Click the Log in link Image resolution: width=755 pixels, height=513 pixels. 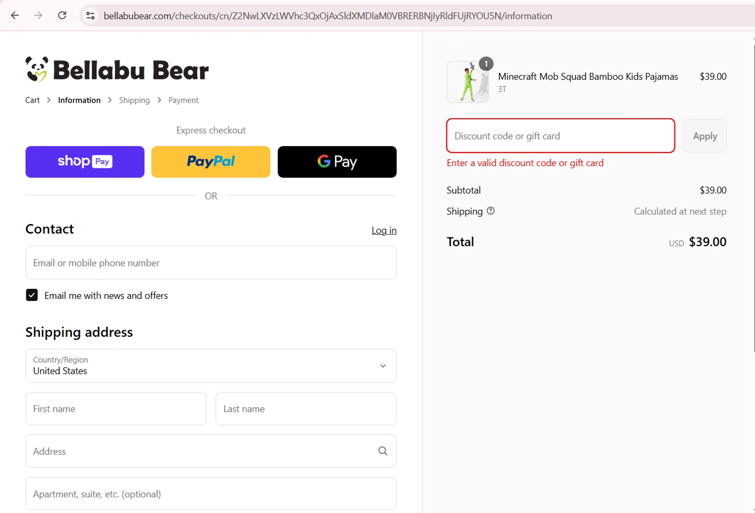pyautogui.click(x=384, y=230)
